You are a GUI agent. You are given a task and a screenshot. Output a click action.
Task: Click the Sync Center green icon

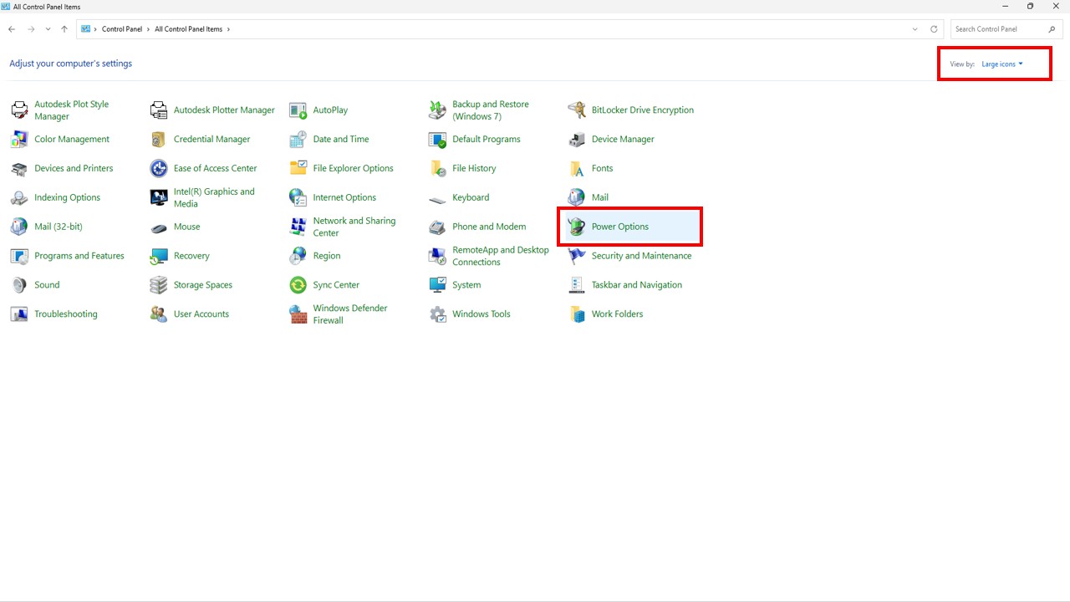(x=298, y=285)
